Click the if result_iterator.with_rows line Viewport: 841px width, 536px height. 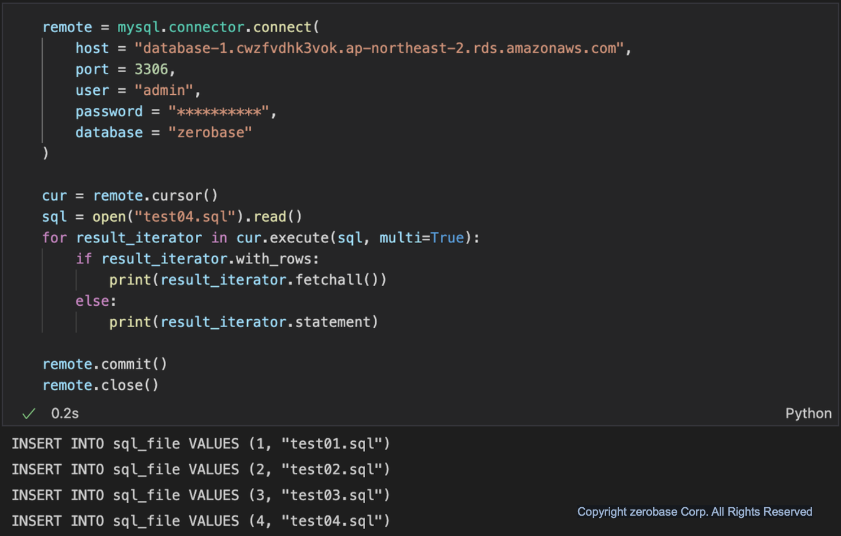(198, 259)
